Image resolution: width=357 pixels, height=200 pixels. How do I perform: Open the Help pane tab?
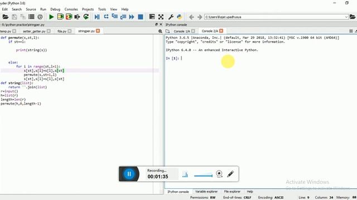pyautogui.click(x=250, y=192)
